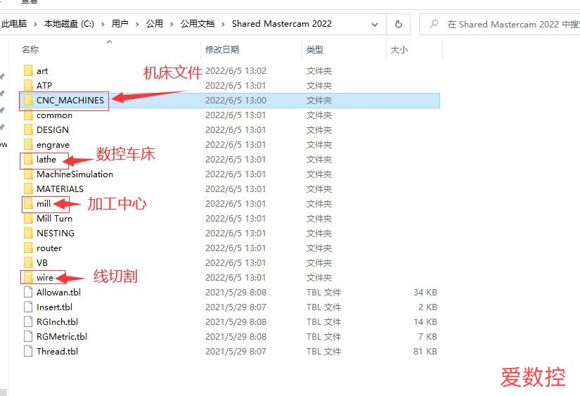Click the MachineSimulation folder icon
Screen dimensions: 580x396
28,174
